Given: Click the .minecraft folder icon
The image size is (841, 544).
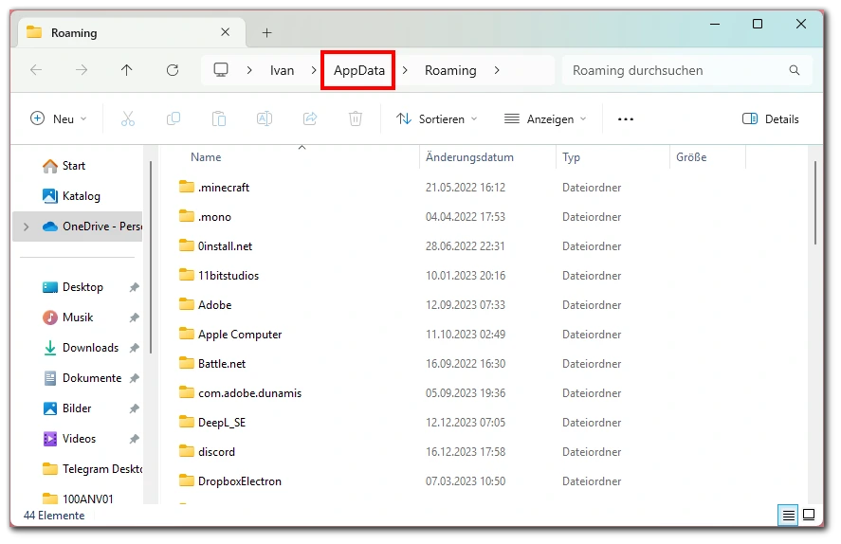Looking at the screenshot, I should pos(187,187).
